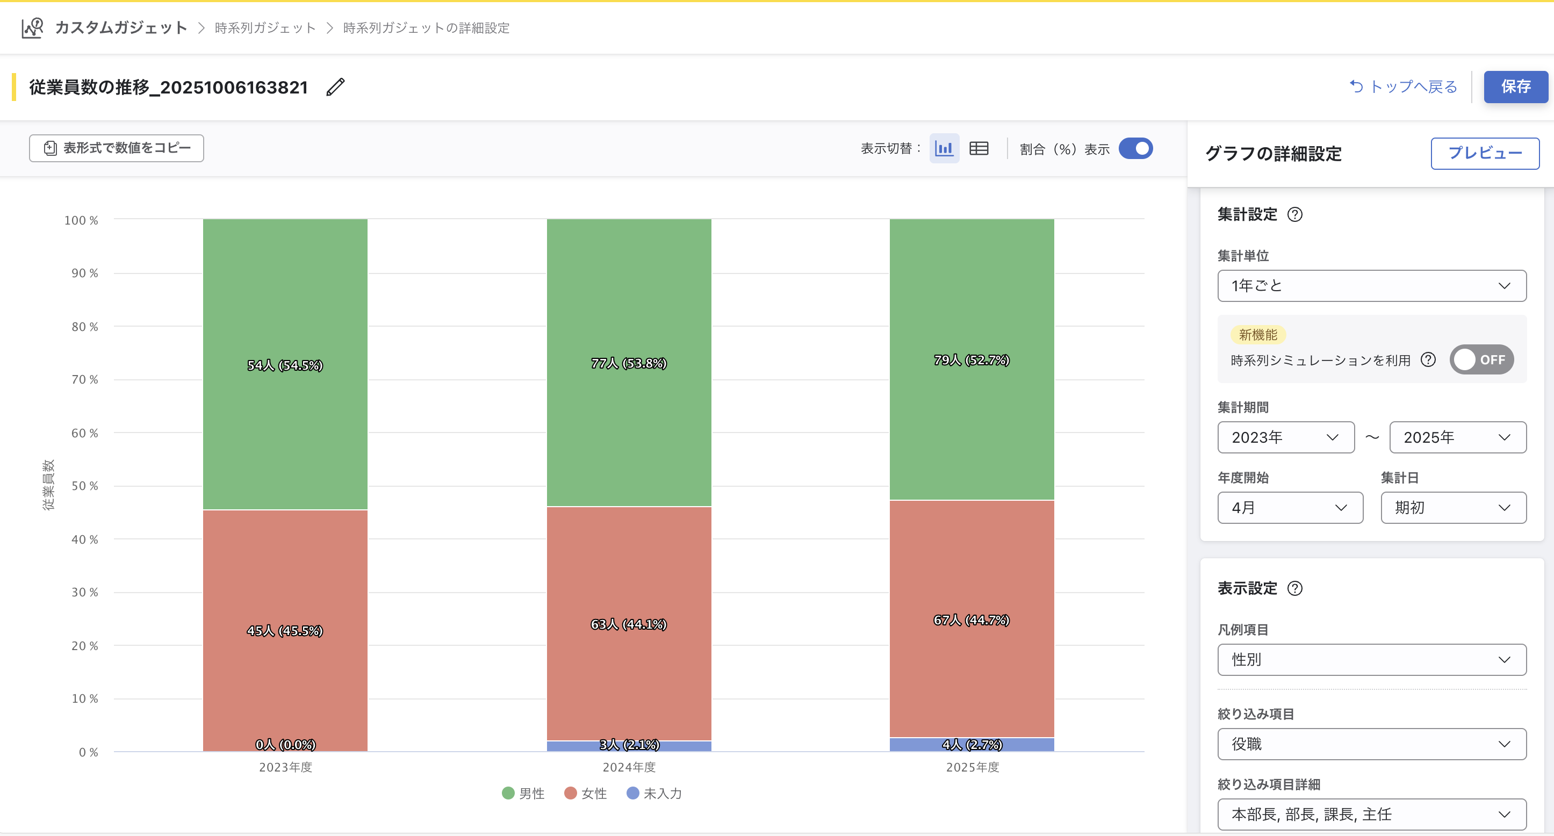Click the プレビュー button
The width and height of the screenshot is (1554, 836).
1484,154
